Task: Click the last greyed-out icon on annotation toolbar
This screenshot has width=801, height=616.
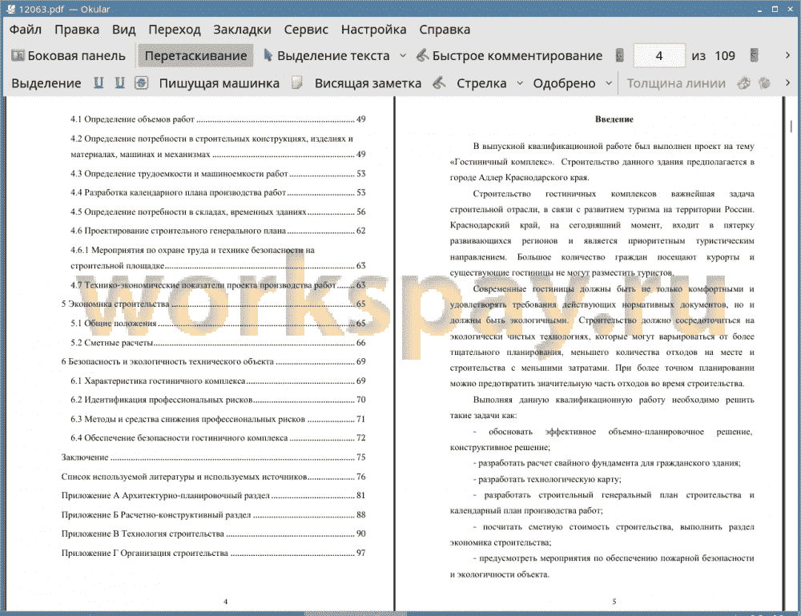Action: tap(764, 83)
